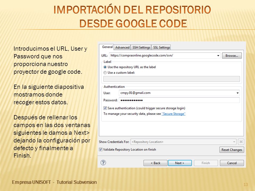The height and width of the screenshot is (191, 255).
Task: Click the Finish button
Action: tap(206, 163)
